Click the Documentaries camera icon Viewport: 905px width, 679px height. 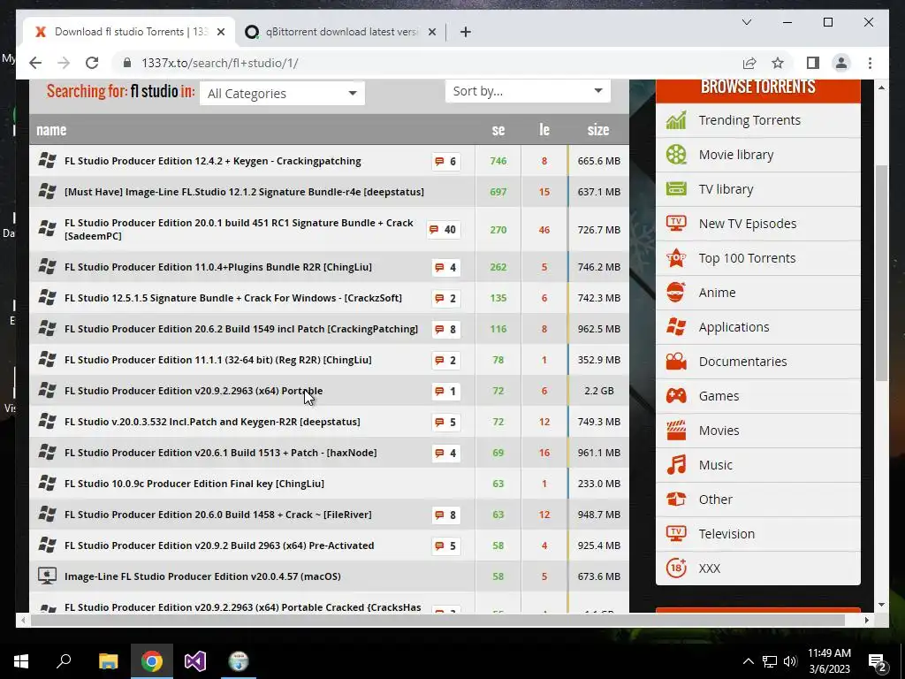(676, 362)
